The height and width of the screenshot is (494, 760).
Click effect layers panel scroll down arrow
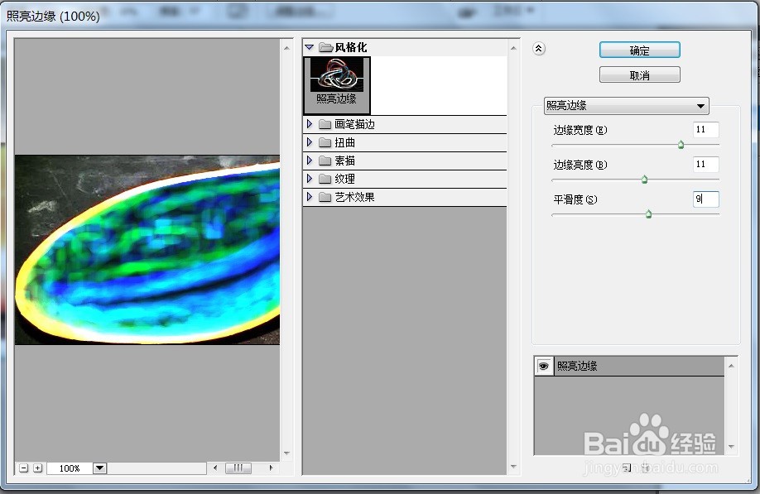point(731,447)
